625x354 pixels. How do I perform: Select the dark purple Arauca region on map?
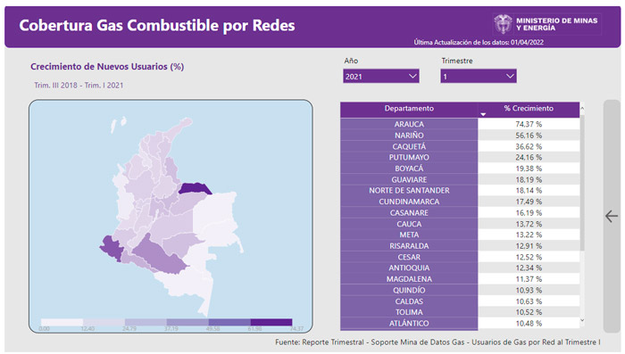click(x=195, y=188)
